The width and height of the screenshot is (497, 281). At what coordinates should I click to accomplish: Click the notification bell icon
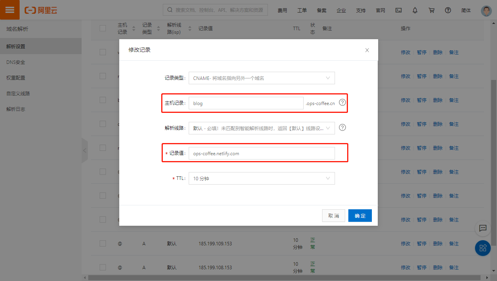pyautogui.click(x=415, y=11)
